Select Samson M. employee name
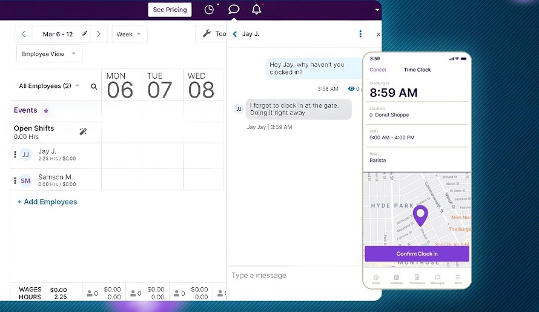The height and width of the screenshot is (312, 539). click(x=55, y=177)
